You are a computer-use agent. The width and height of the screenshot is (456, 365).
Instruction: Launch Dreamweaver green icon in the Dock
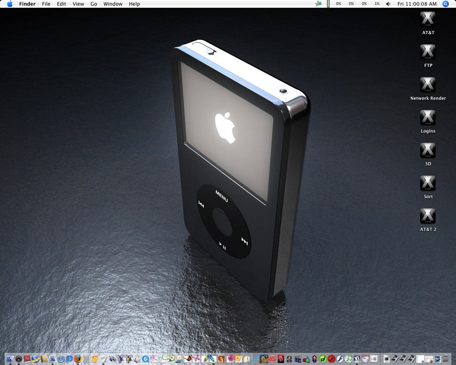(323, 359)
